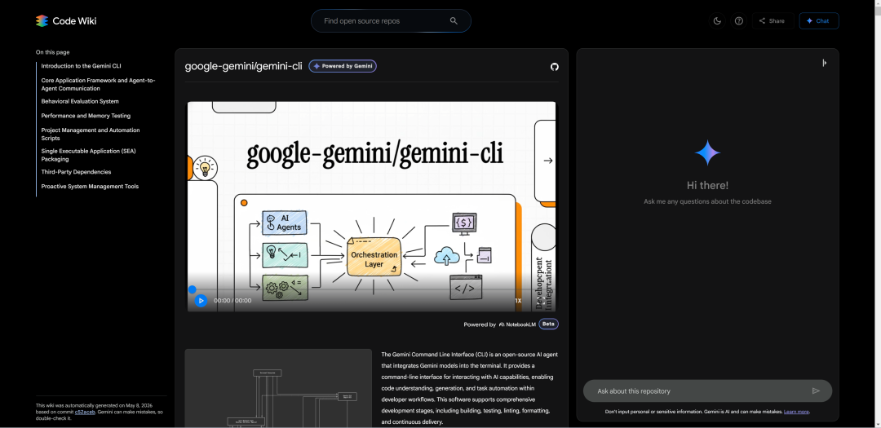Play the overview video
This screenshot has width=881, height=428.
tap(201, 301)
